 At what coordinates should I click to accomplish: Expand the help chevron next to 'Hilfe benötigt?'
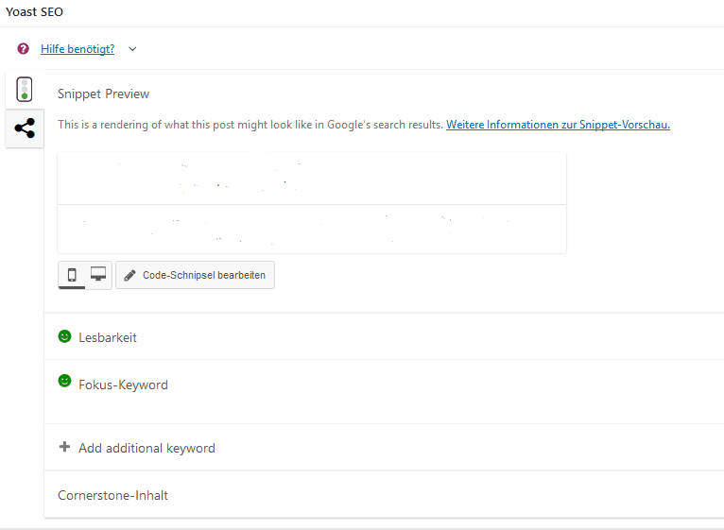click(132, 49)
